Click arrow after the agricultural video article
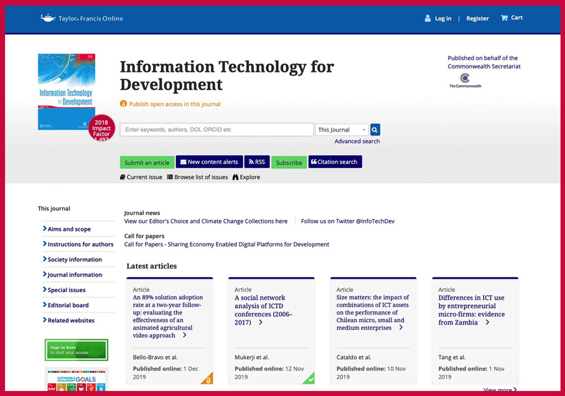 [x=185, y=335]
